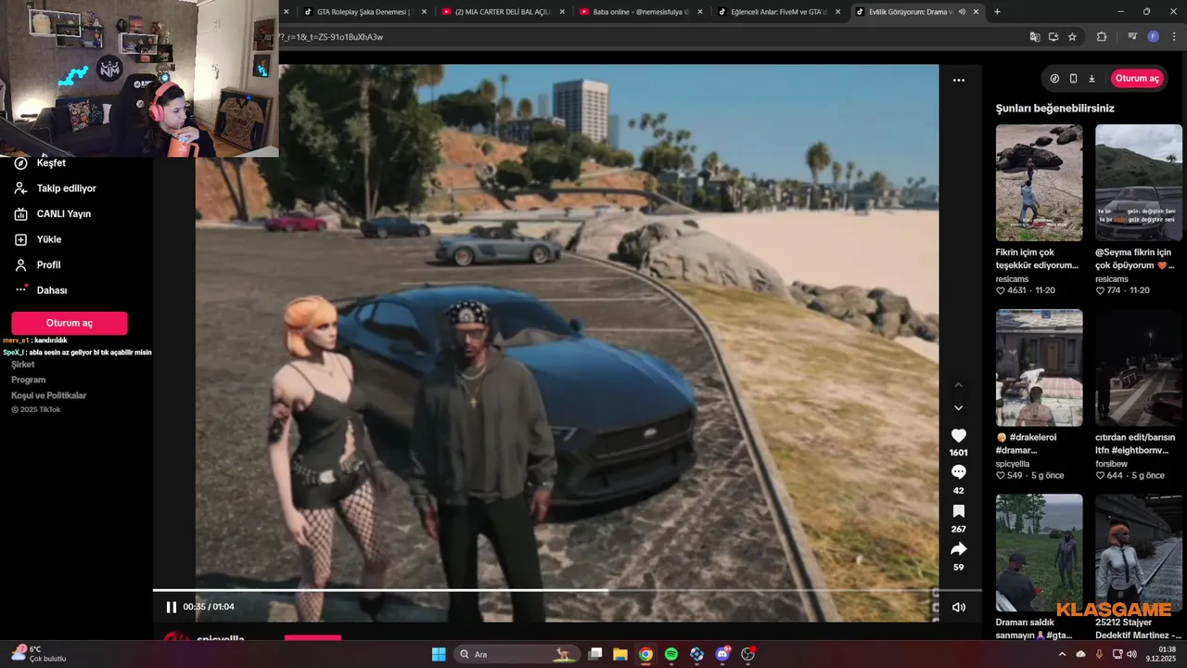Click the translate page icon in the address bar
1187x668 pixels.
click(1035, 37)
